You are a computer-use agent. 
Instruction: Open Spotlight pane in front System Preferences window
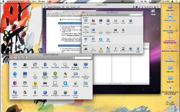pyautogui.click(x=45, y=93)
